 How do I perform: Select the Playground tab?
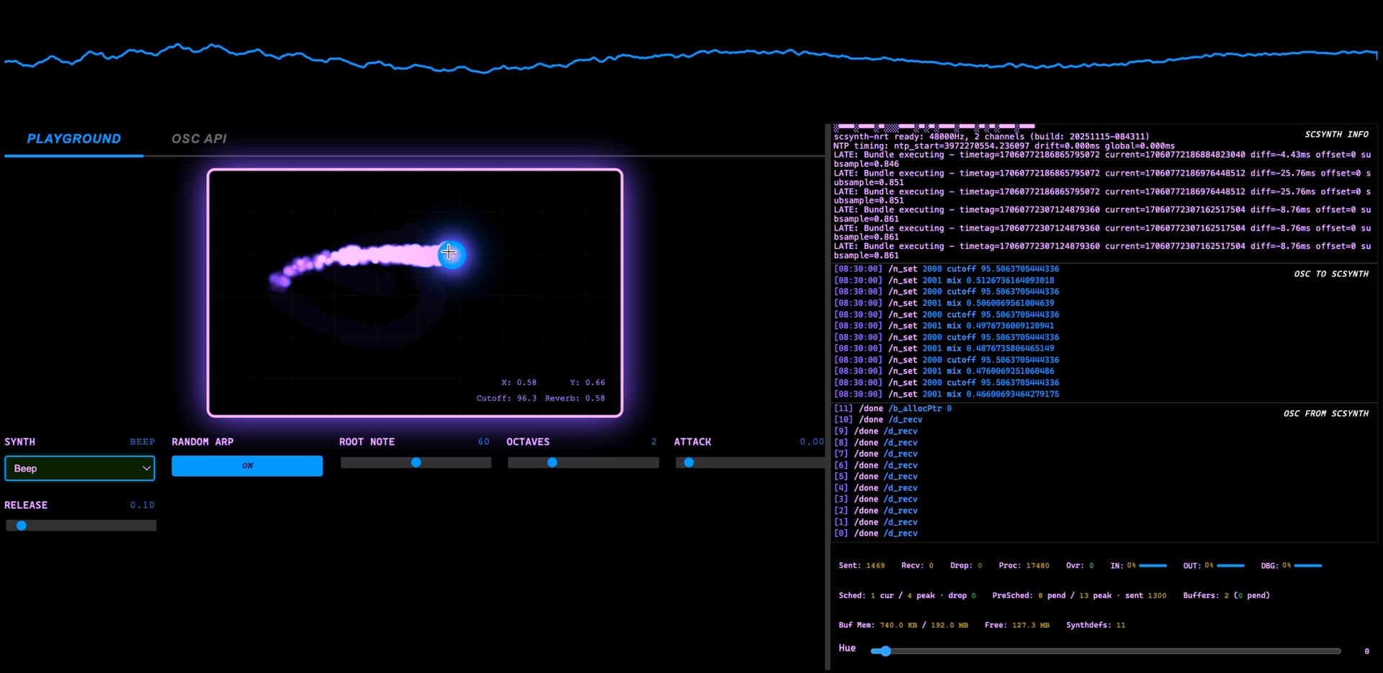click(x=73, y=139)
